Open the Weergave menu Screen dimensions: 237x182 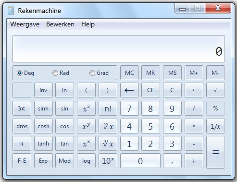(x=25, y=24)
